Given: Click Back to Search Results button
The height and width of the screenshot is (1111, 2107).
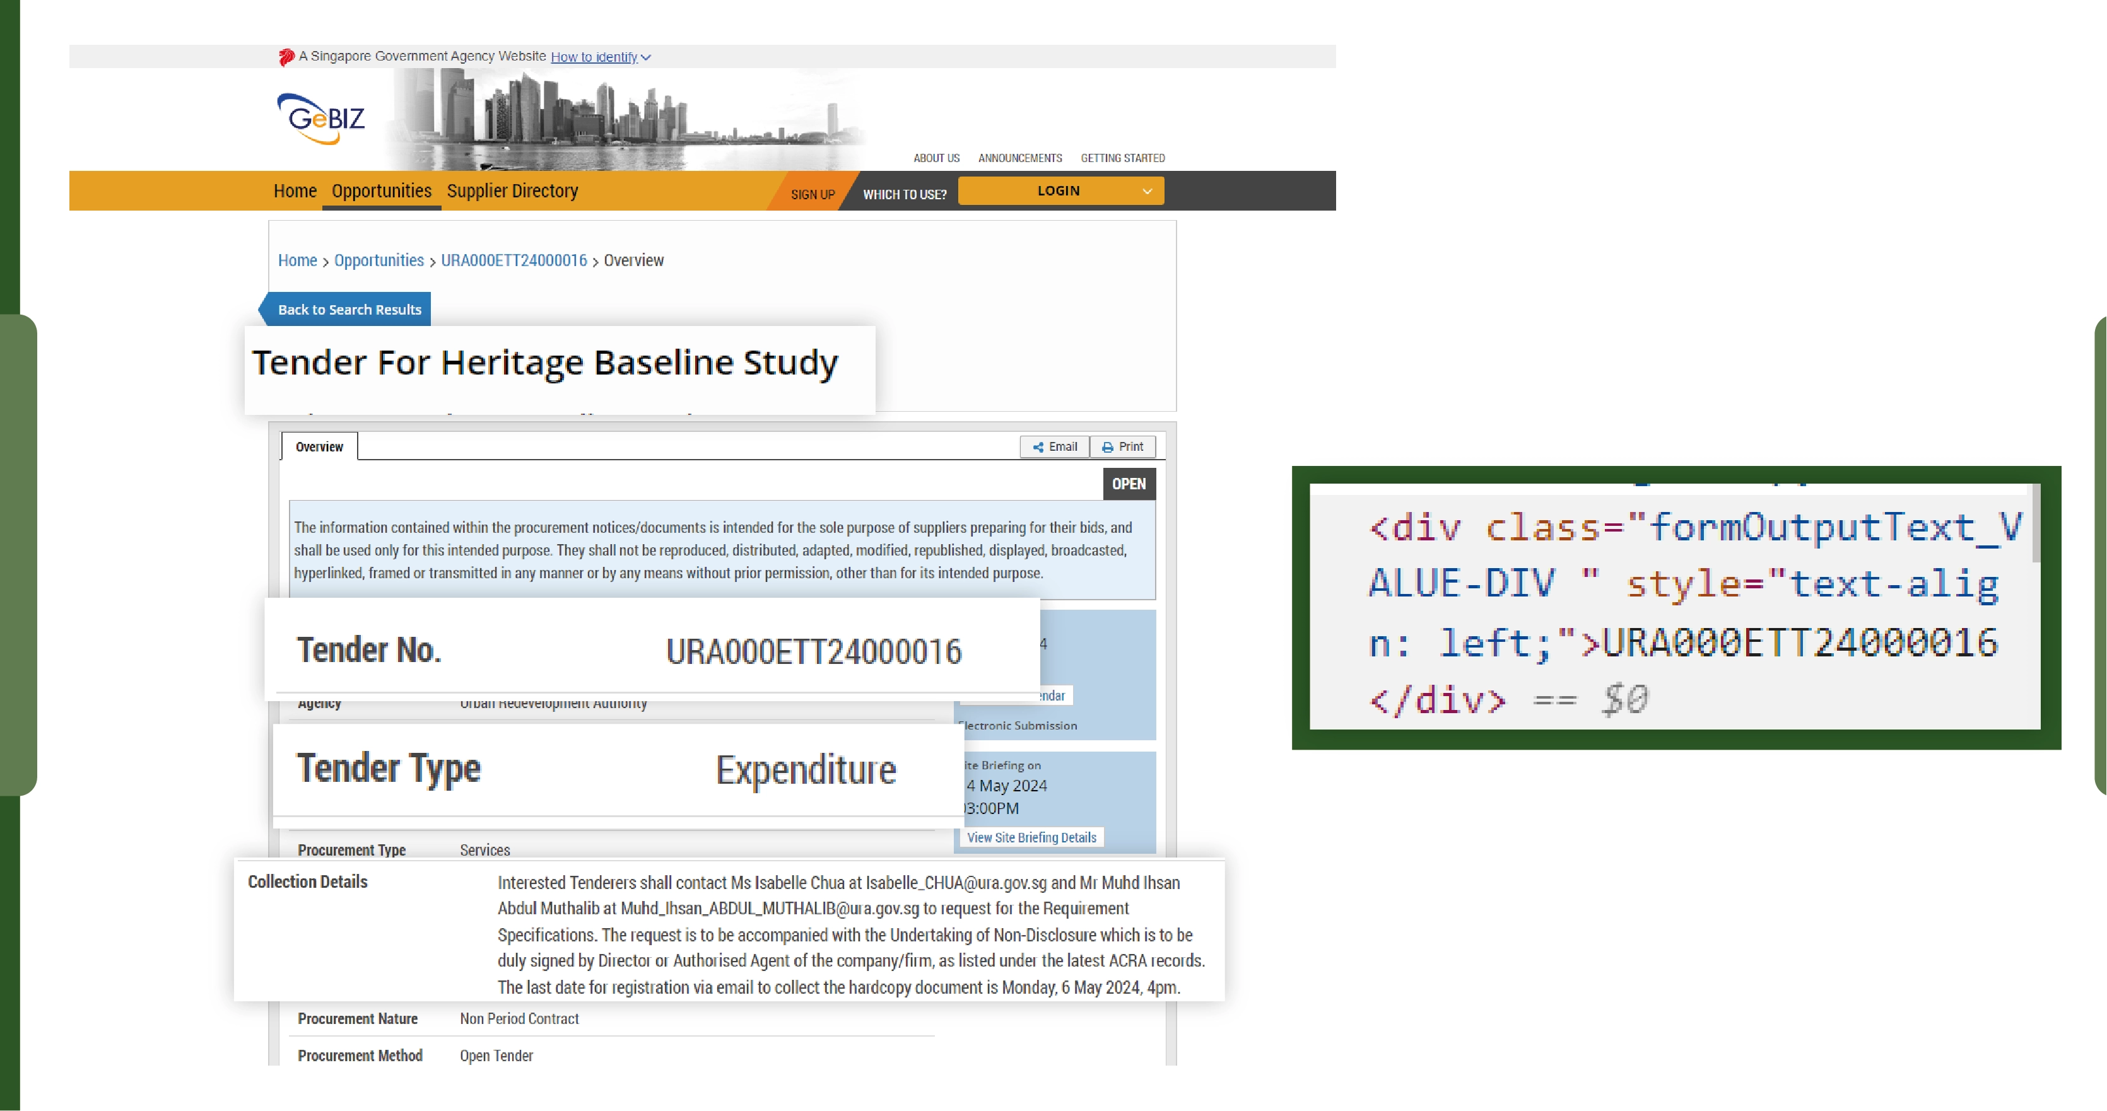Looking at the screenshot, I should click(x=348, y=309).
